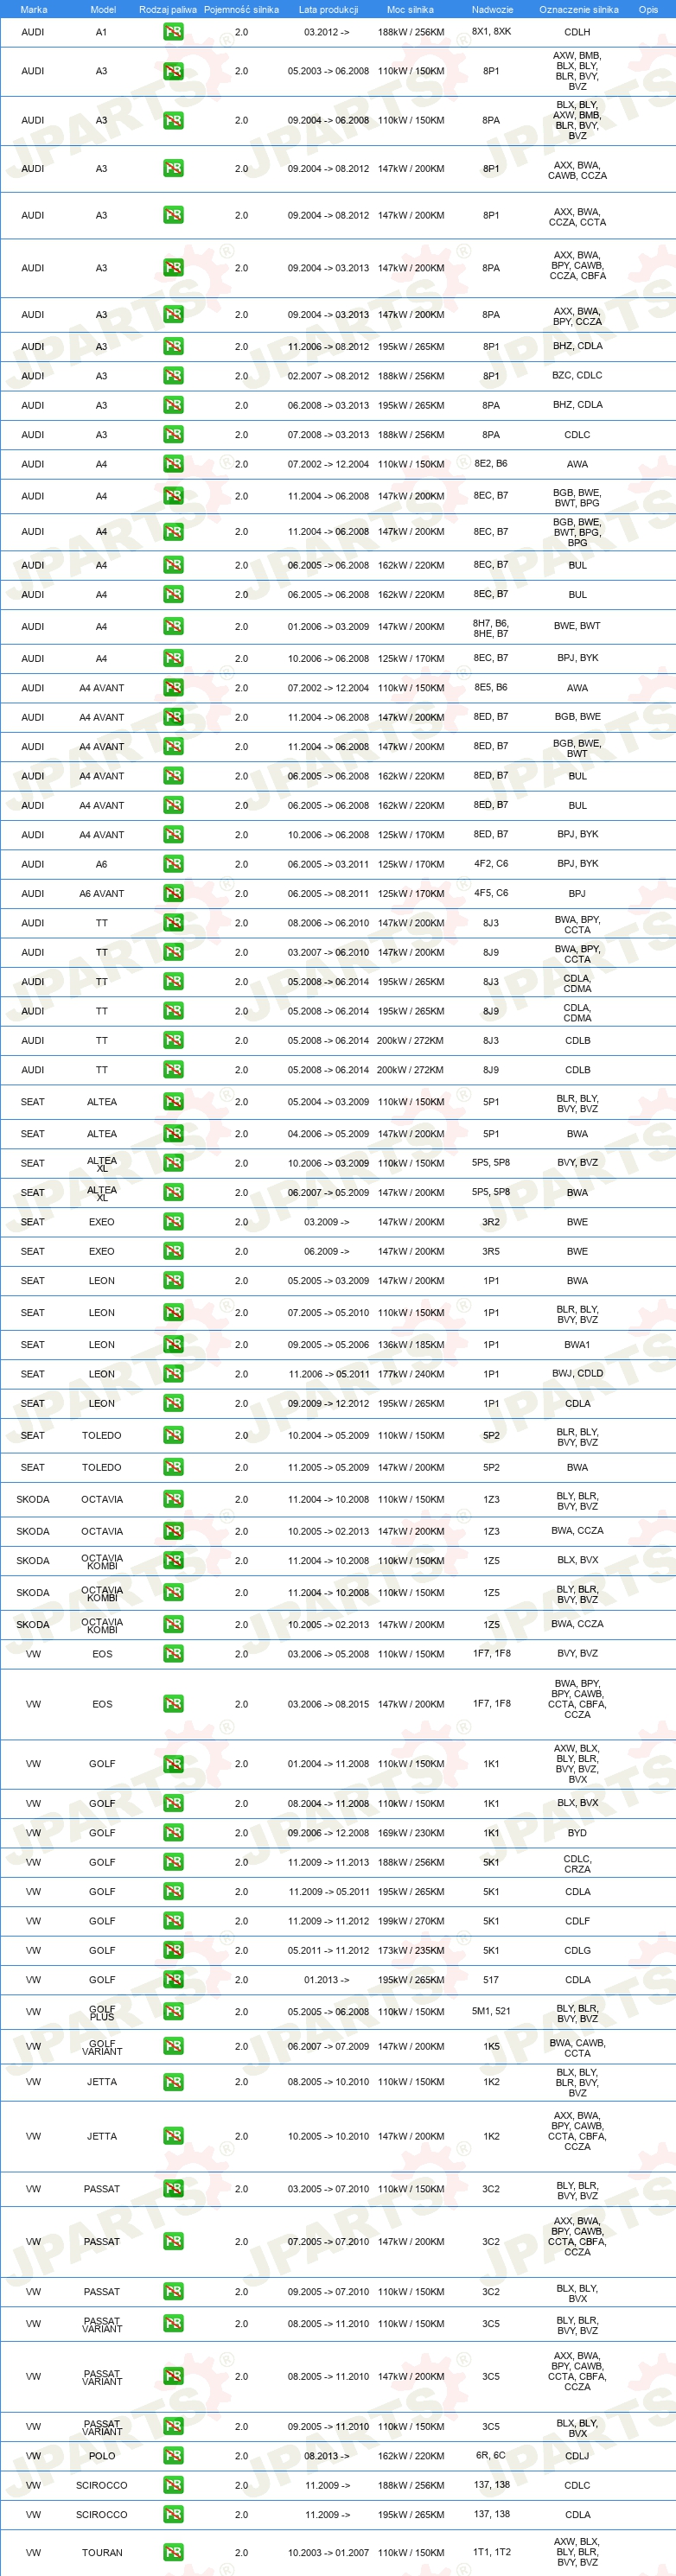Click the fuel icon in the SEAT LEON 177kW row
Viewport: 676px width, 2576px height.
click(x=173, y=1374)
